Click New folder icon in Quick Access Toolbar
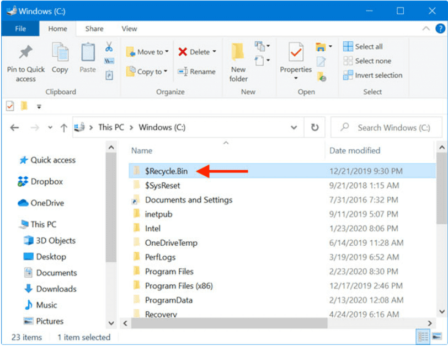Viewport: 448px width, 346px height. coord(24,106)
